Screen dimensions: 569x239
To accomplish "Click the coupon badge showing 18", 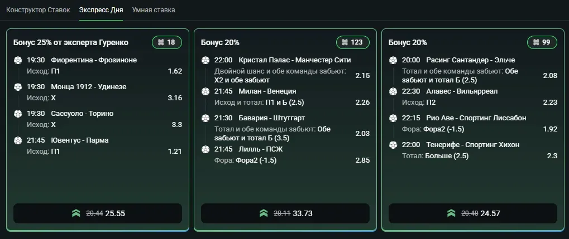I will [x=167, y=42].
